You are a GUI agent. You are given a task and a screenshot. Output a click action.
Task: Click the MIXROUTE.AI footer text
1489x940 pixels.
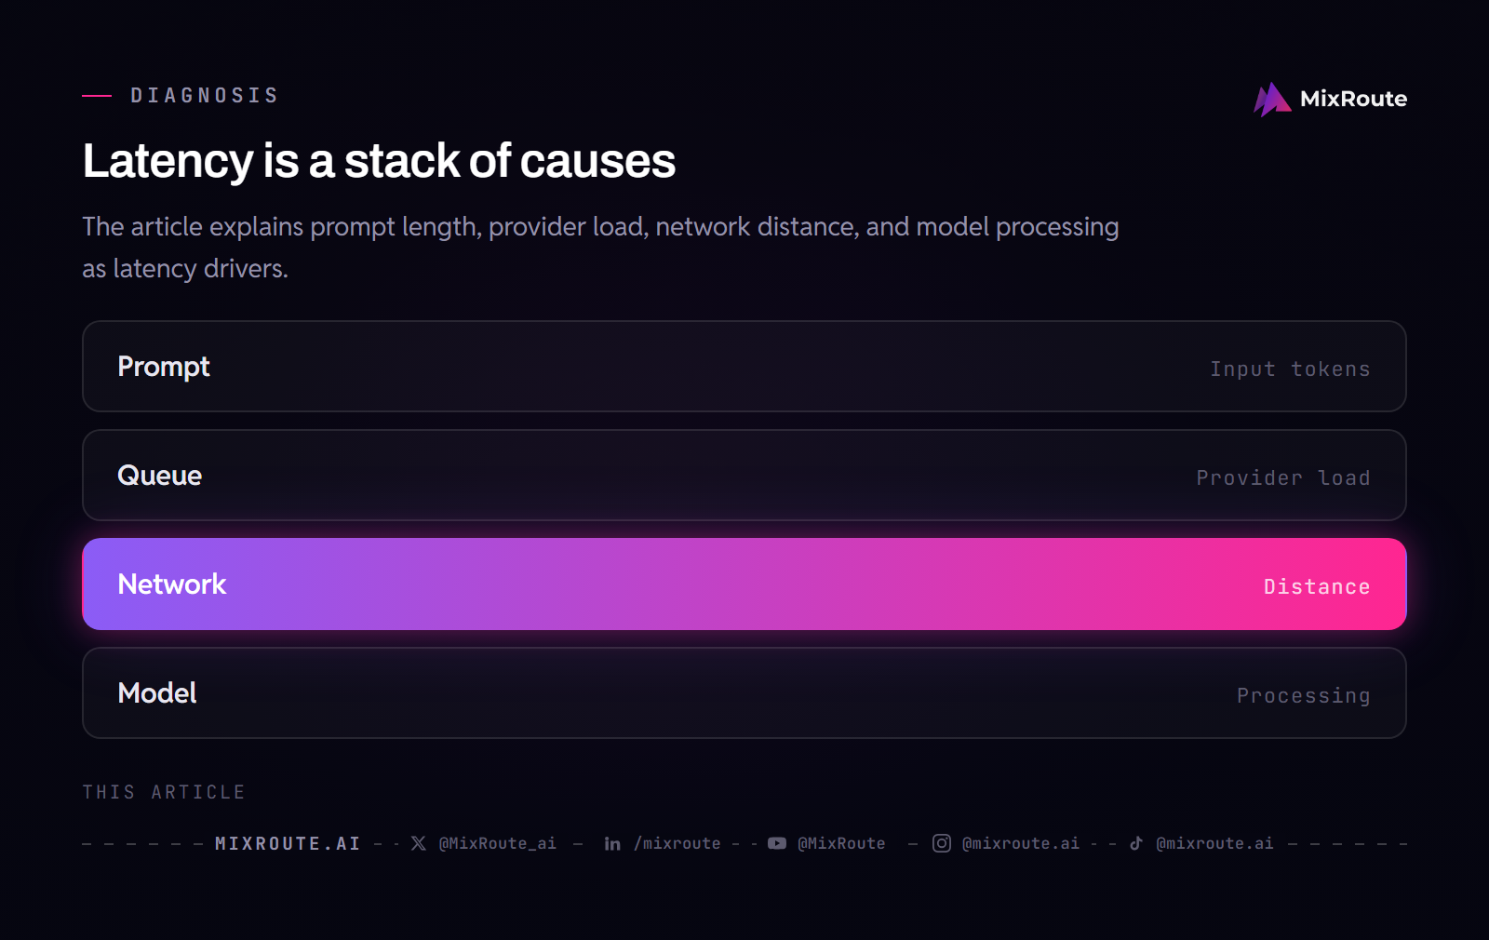click(x=288, y=843)
